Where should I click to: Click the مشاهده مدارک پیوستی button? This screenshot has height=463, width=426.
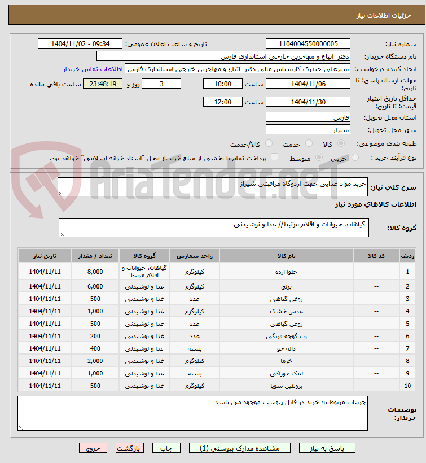tap(240, 448)
